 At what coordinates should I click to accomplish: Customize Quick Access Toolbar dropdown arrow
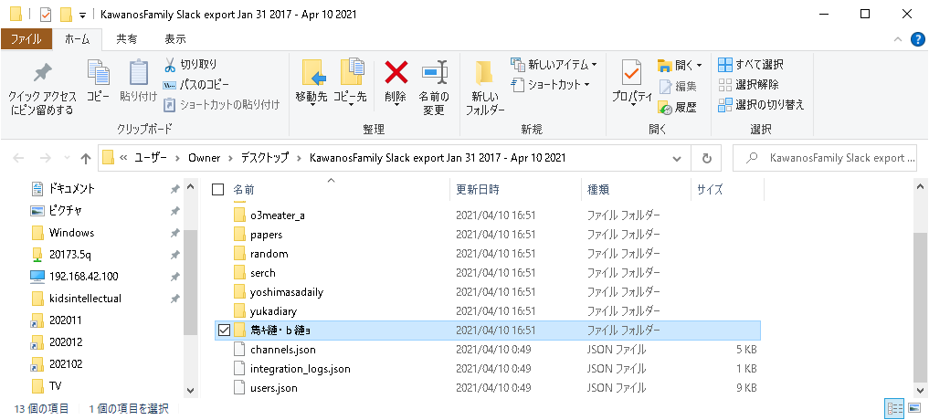[82, 15]
